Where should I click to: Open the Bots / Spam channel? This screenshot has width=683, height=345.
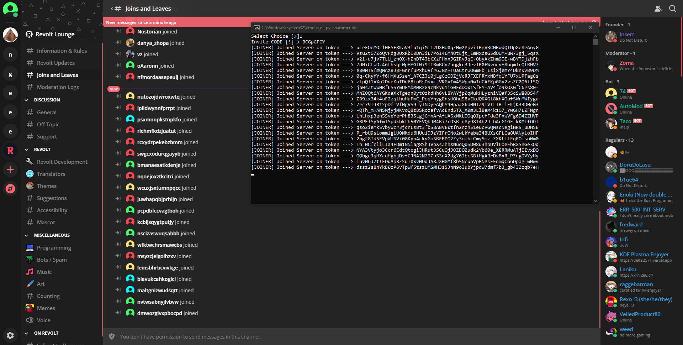[x=61, y=260]
